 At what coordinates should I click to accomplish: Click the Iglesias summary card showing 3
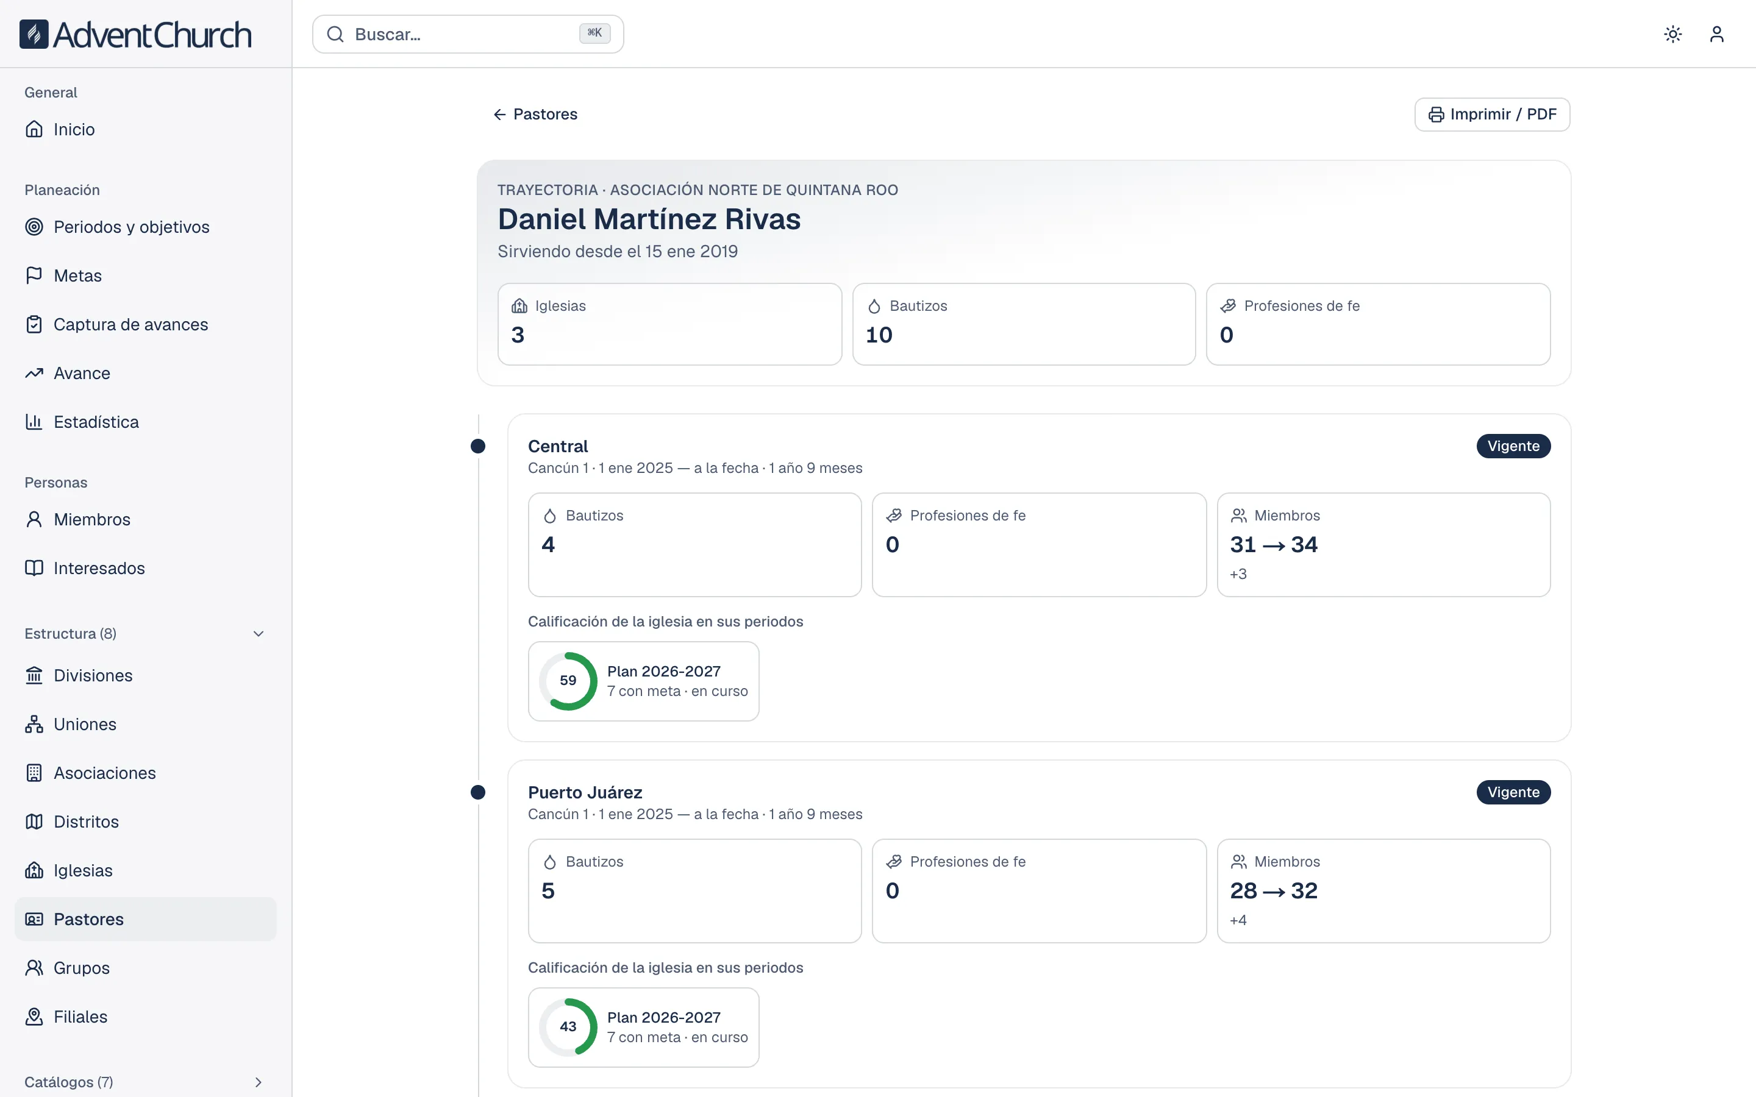[x=669, y=324]
